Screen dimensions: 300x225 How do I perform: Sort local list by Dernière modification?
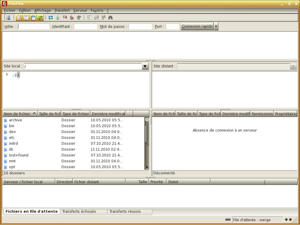click(108, 114)
